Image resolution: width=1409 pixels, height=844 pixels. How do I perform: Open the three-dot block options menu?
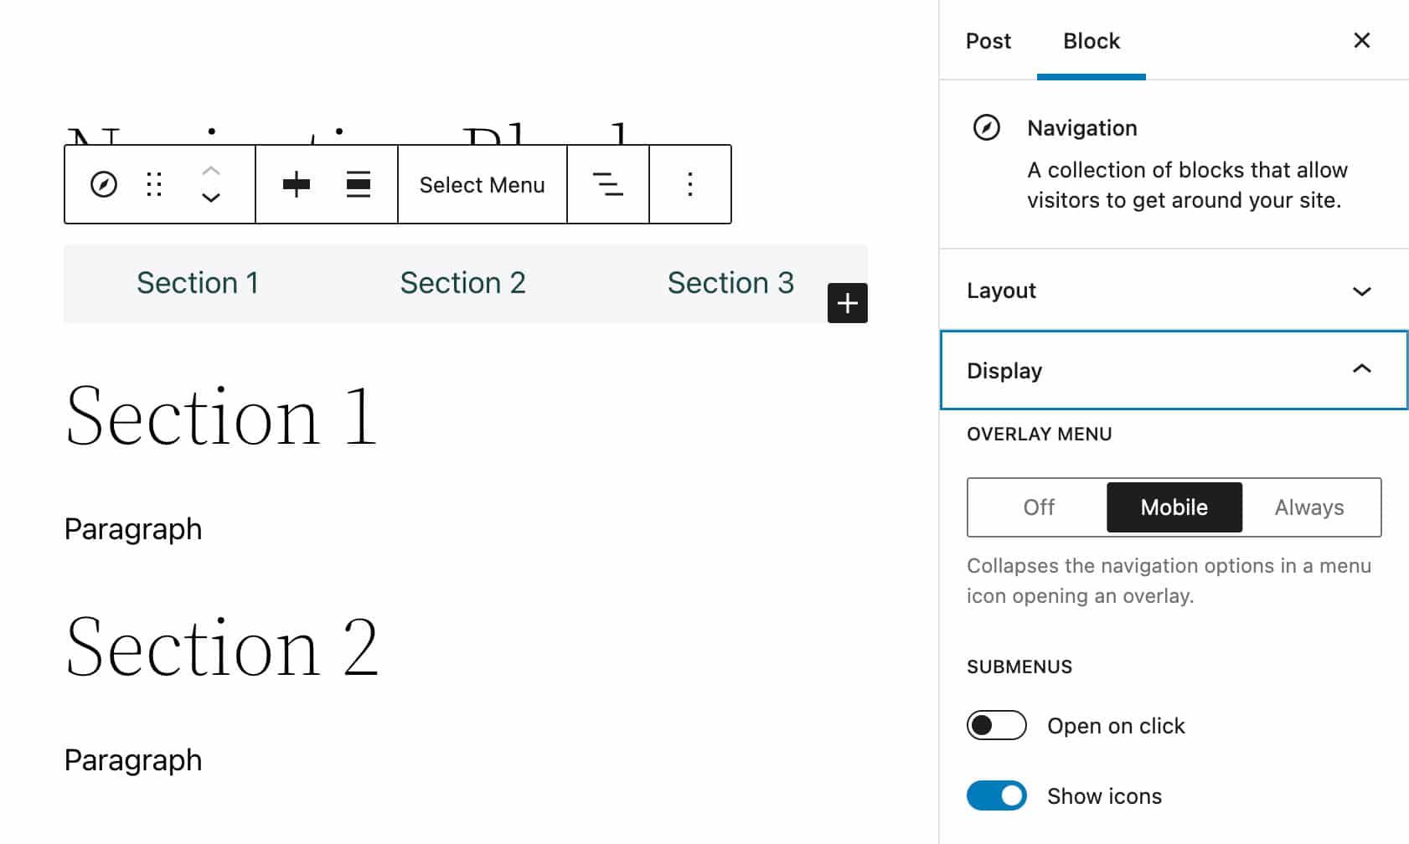tap(690, 184)
